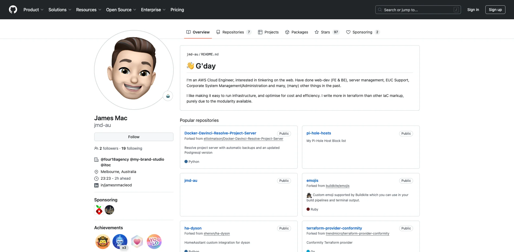Screen dimensions: 514x252
Task: Click the Search or jump to field
Action: click(418, 10)
